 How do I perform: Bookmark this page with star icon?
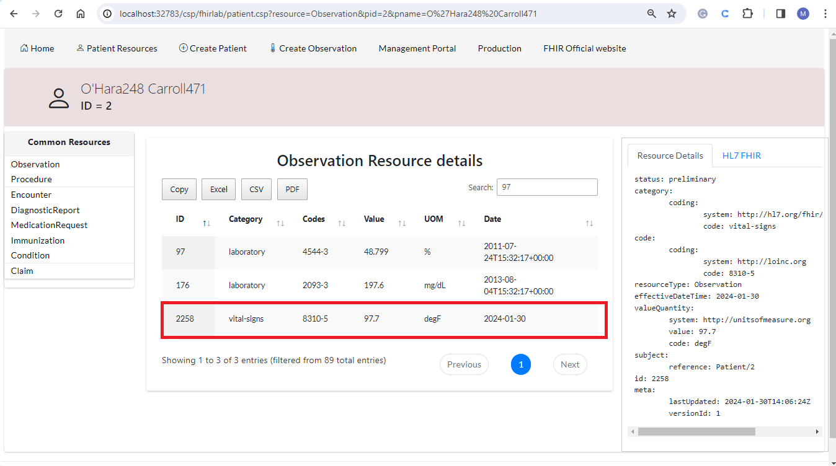point(672,14)
